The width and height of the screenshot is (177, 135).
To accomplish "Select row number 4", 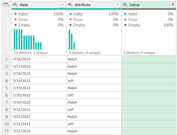I will point(7,81).
